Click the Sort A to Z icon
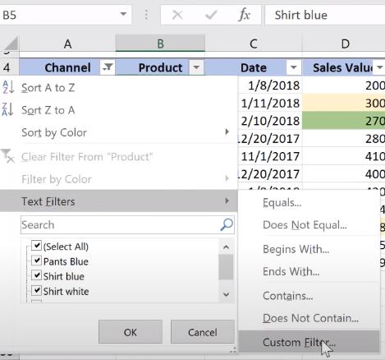 click(x=8, y=87)
